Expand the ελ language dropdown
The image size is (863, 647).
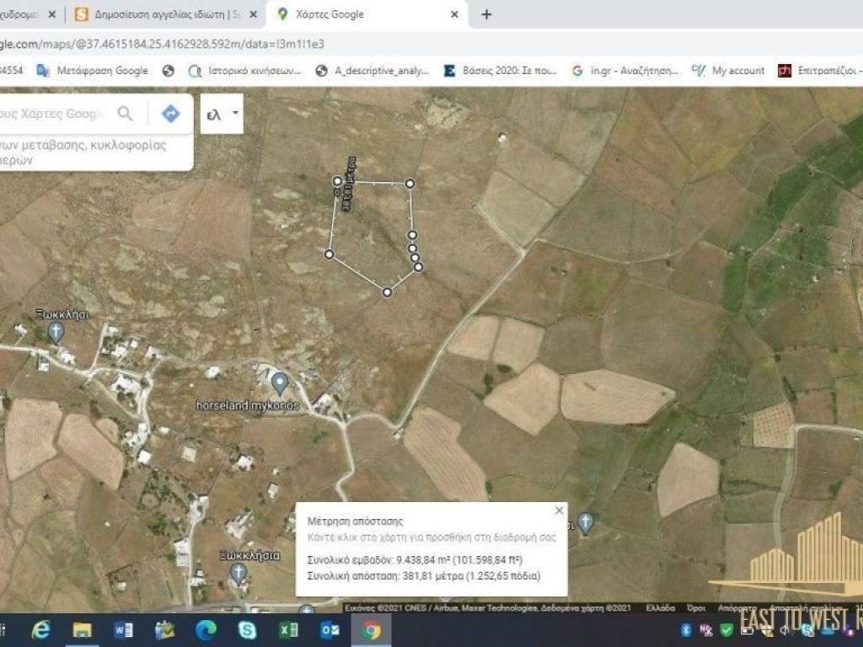[222, 114]
